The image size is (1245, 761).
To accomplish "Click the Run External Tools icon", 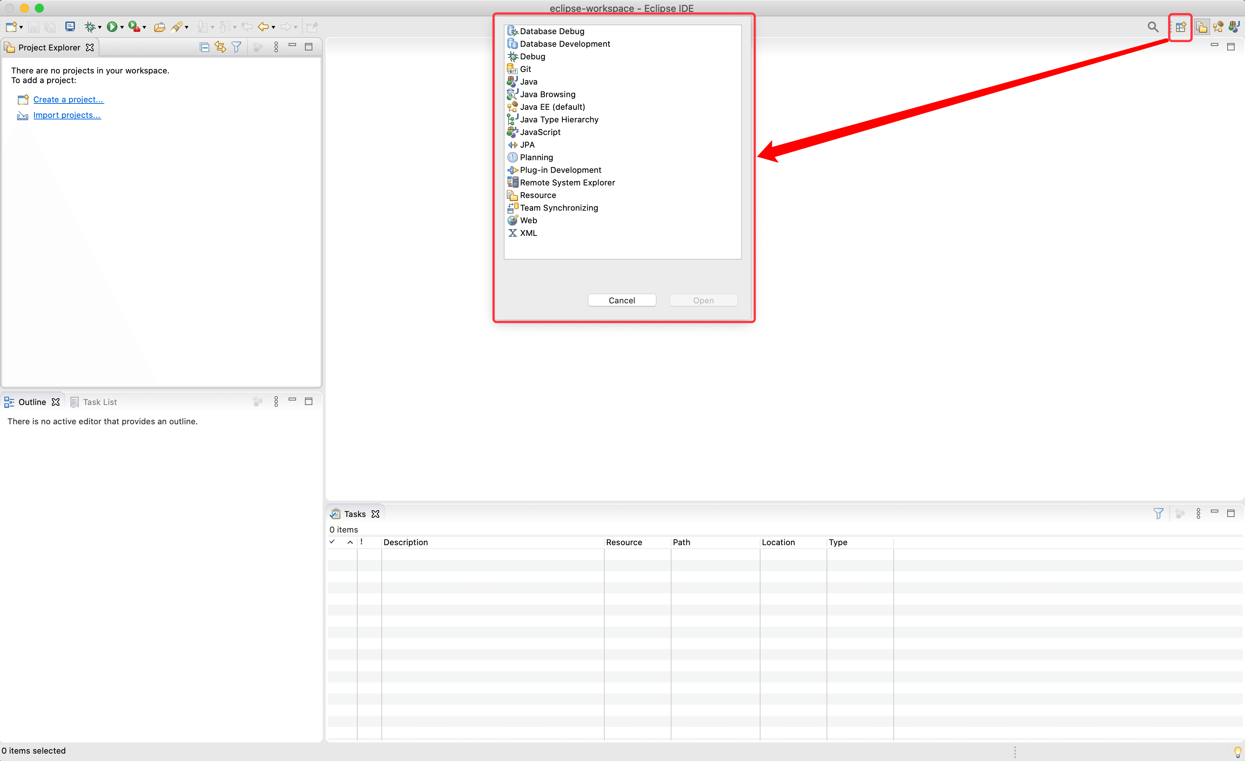I will [134, 27].
